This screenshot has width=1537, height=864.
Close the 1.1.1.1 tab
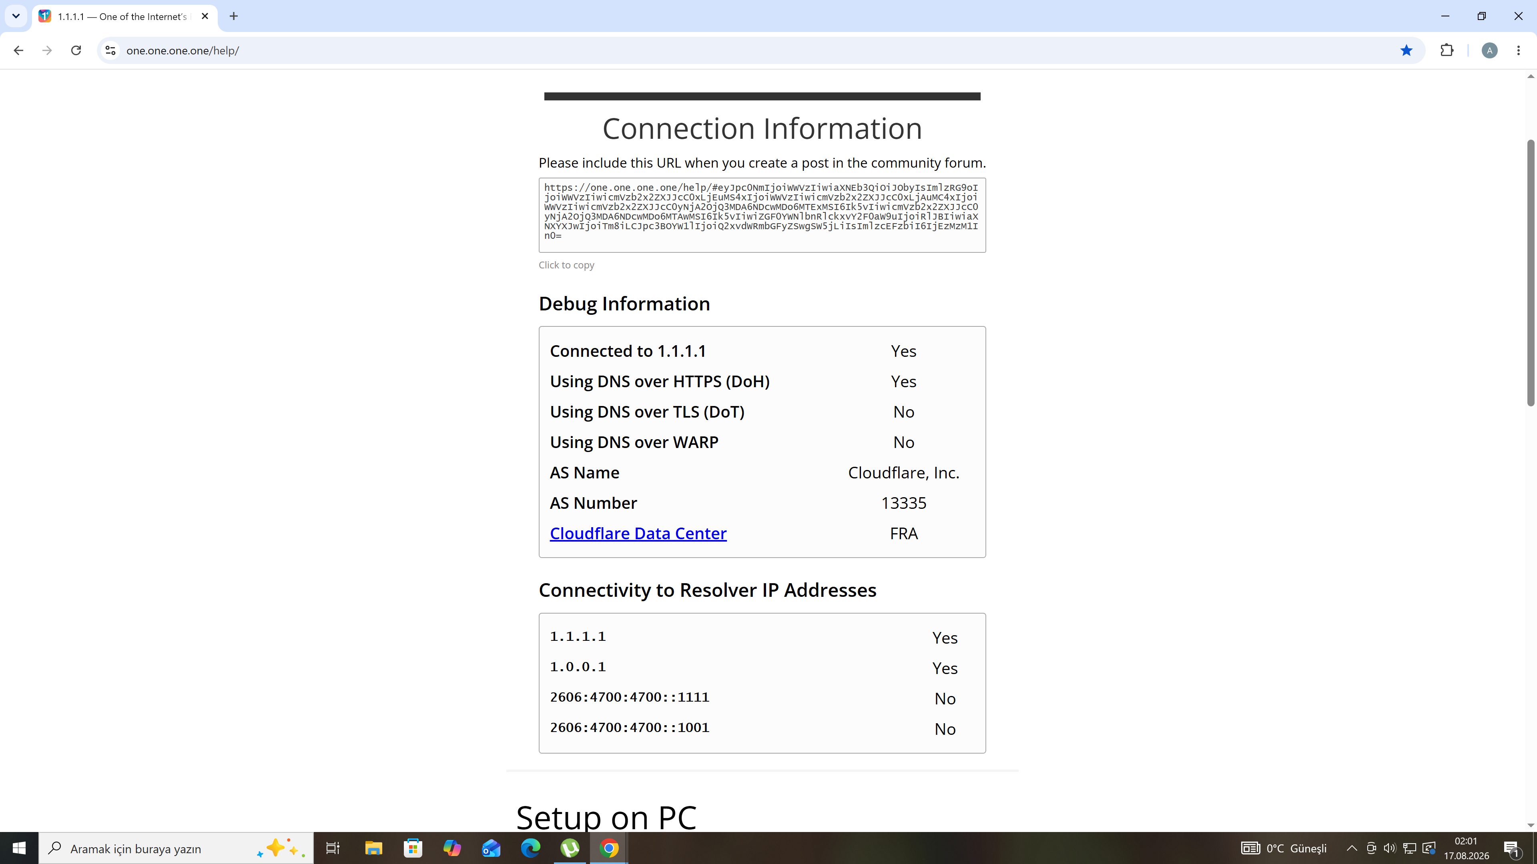point(205,16)
